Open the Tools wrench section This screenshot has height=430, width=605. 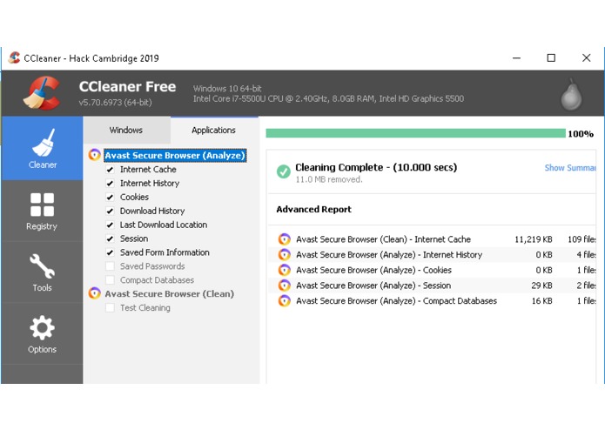(42, 272)
